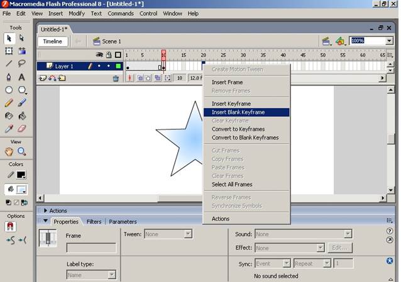Click the Delete Layer trash icon
Viewport: 401px width, 282px height.
point(116,79)
